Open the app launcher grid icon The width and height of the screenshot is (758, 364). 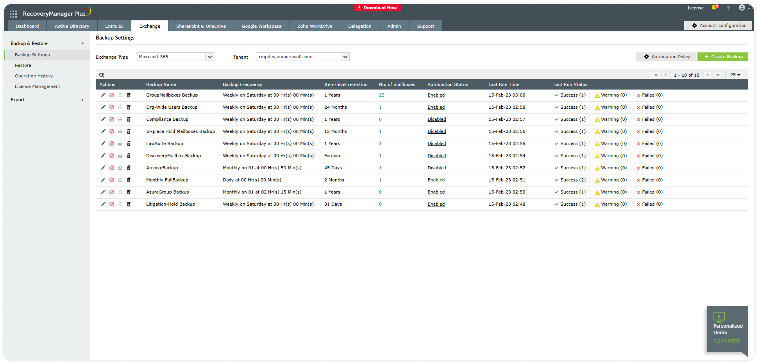(x=13, y=14)
